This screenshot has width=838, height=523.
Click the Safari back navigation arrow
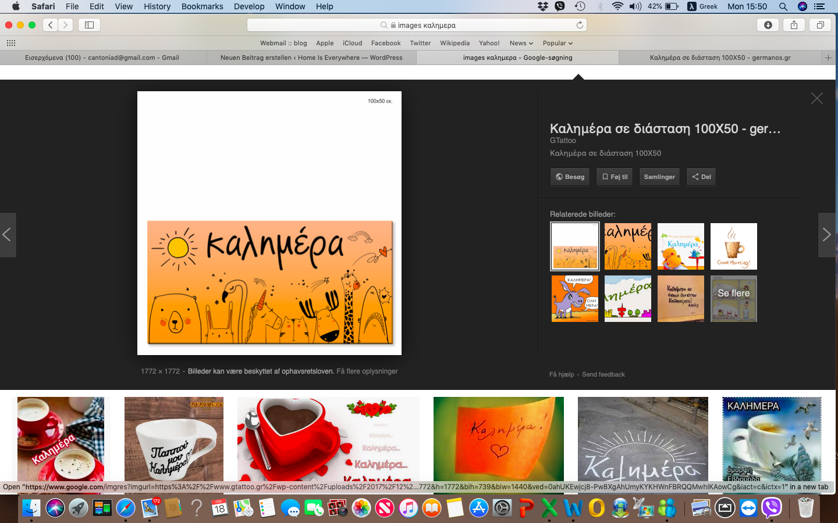coord(51,25)
